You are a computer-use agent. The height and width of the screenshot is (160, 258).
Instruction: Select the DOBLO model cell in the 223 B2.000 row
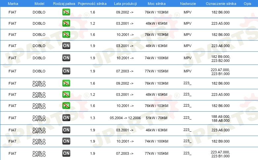click(39, 58)
